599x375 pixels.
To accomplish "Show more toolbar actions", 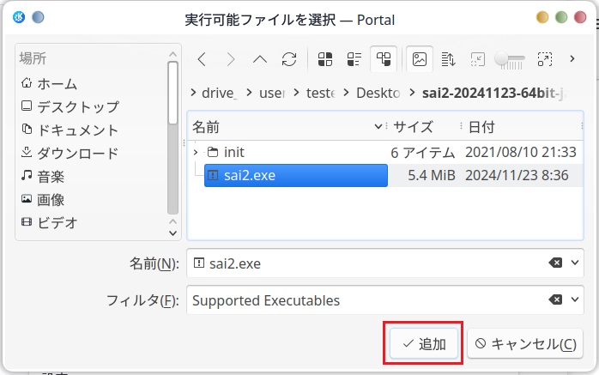I will [572, 59].
